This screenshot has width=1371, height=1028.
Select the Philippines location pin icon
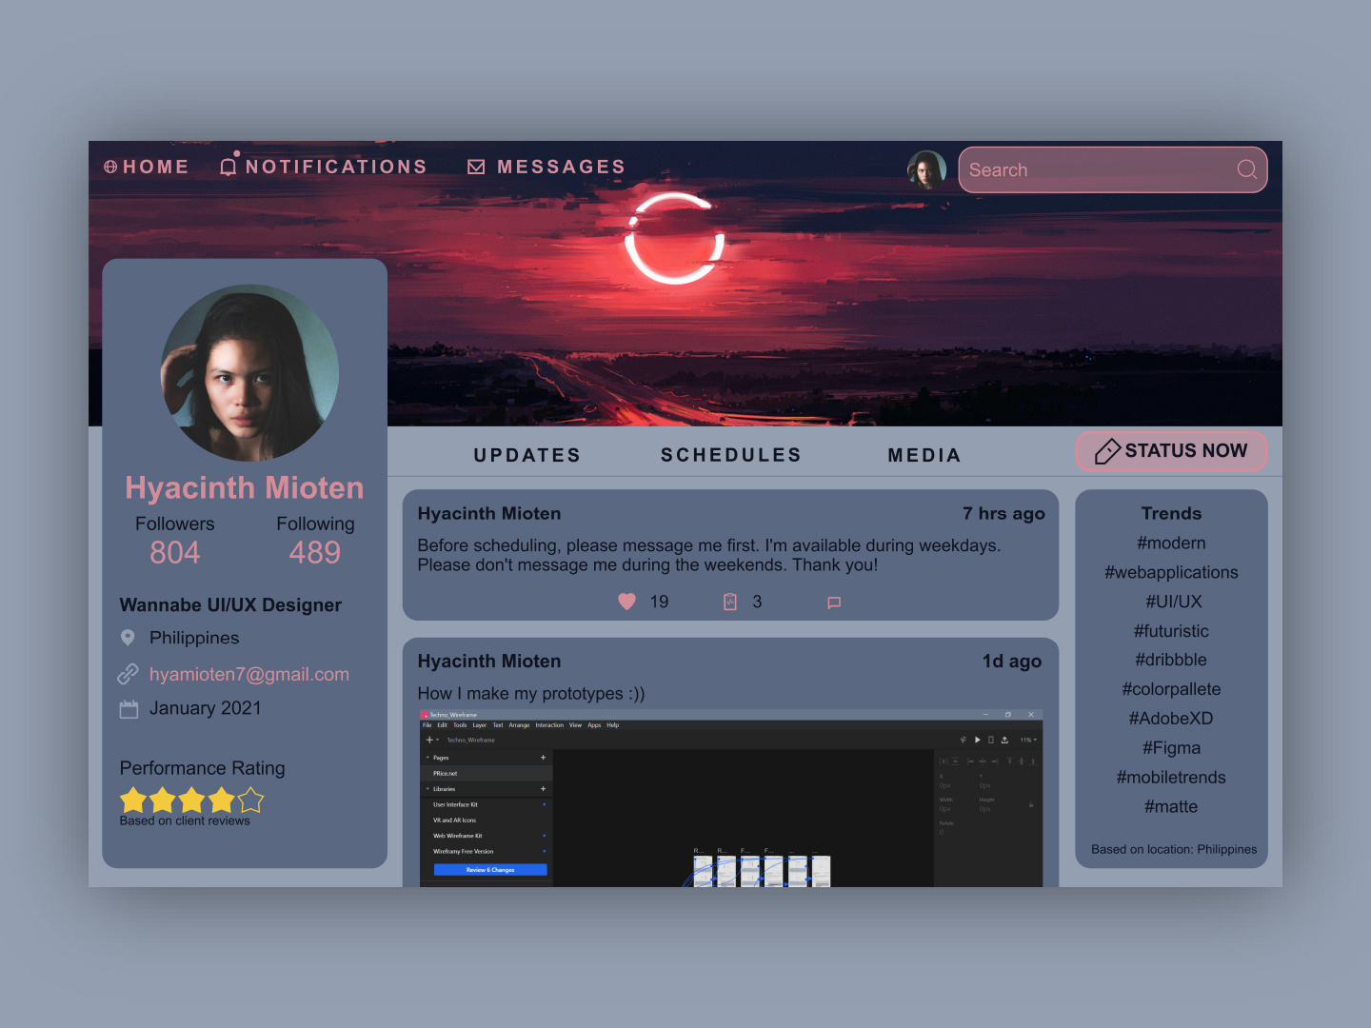[129, 638]
